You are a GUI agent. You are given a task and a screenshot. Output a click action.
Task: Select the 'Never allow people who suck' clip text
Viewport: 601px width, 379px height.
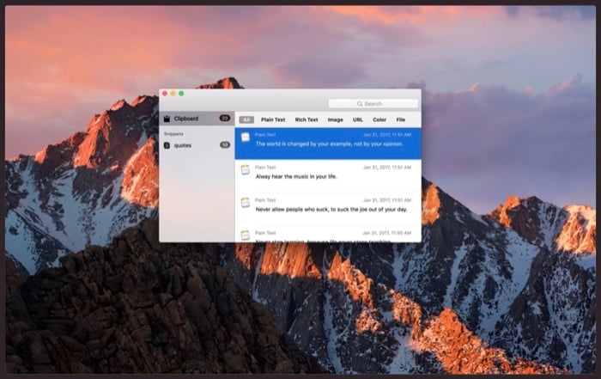tap(331, 209)
